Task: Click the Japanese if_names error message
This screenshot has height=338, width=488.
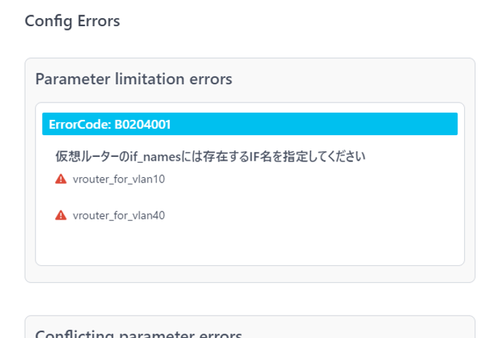Action: pos(211,156)
